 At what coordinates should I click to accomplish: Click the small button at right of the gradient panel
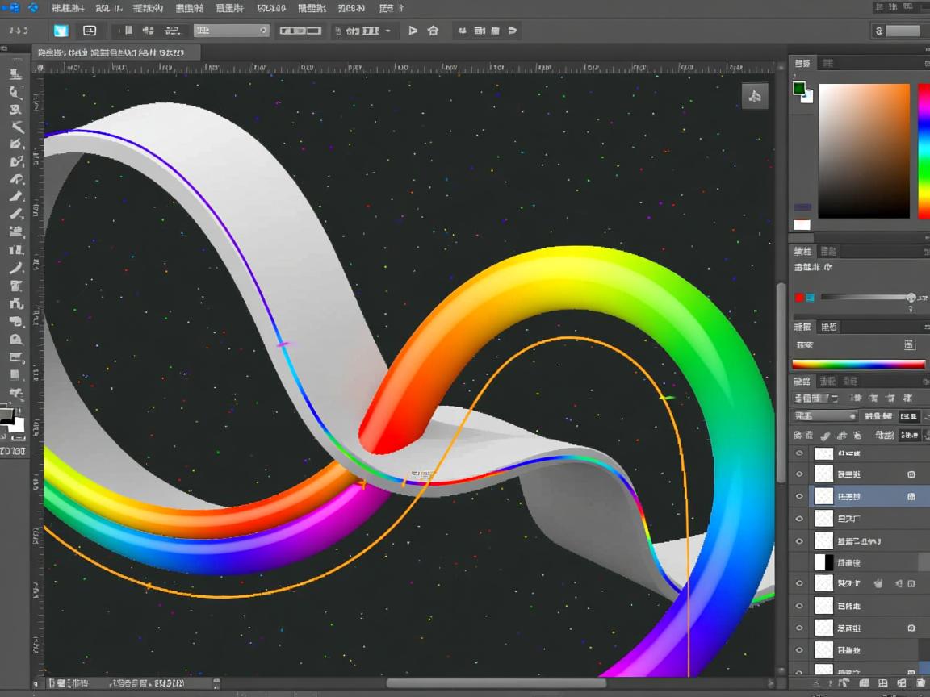909,344
